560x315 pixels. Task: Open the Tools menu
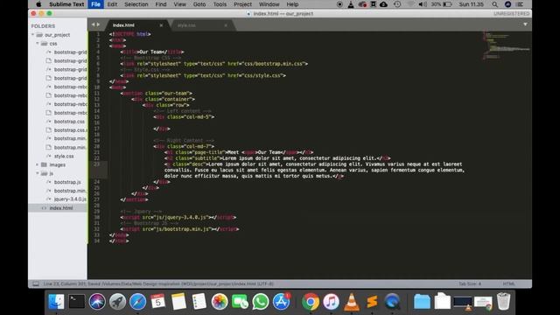pyautogui.click(x=220, y=4)
